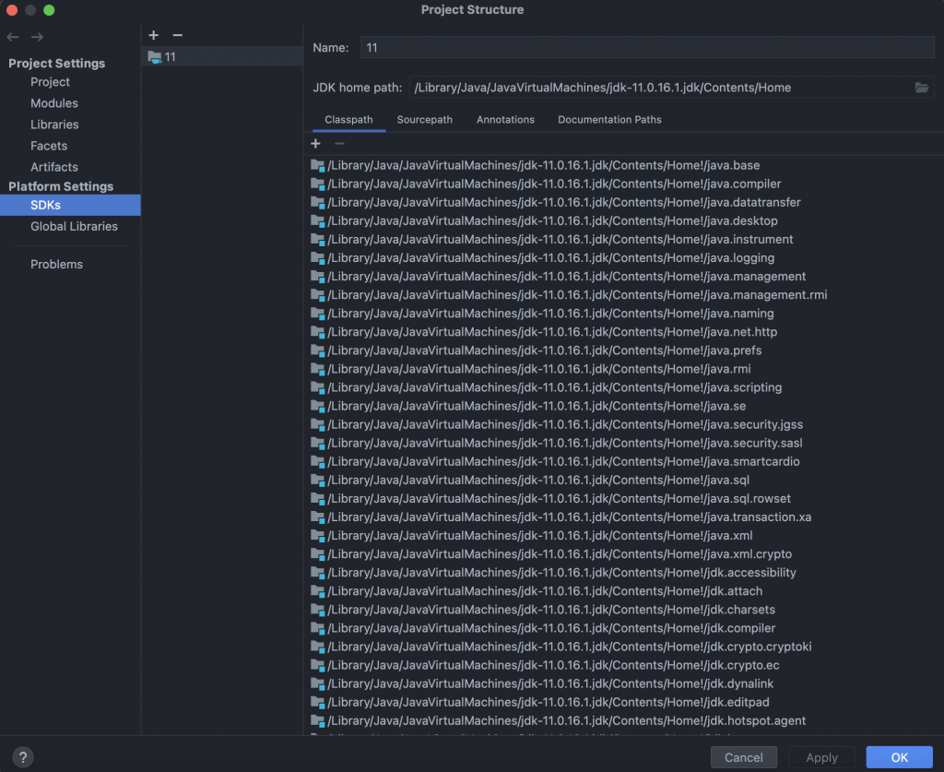Select SDKs under Platform Settings
Screen dimensions: 944x772
click(70, 205)
